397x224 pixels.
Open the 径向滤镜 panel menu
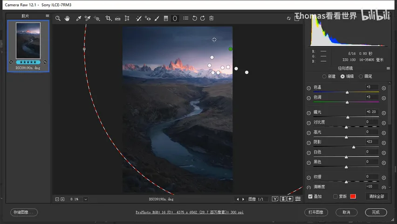pyautogui.click(x=388, y=68)
